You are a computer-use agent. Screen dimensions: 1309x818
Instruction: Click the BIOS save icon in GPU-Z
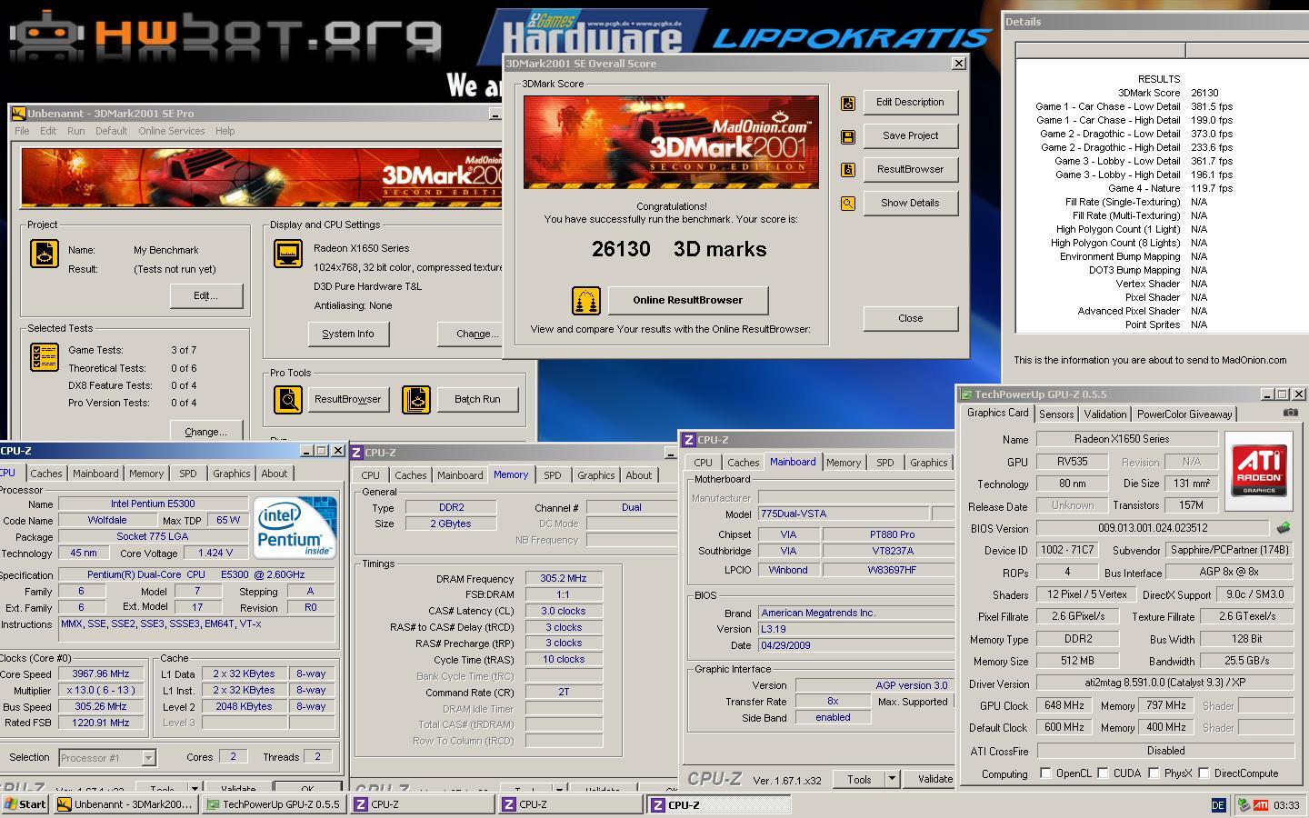1284,527
